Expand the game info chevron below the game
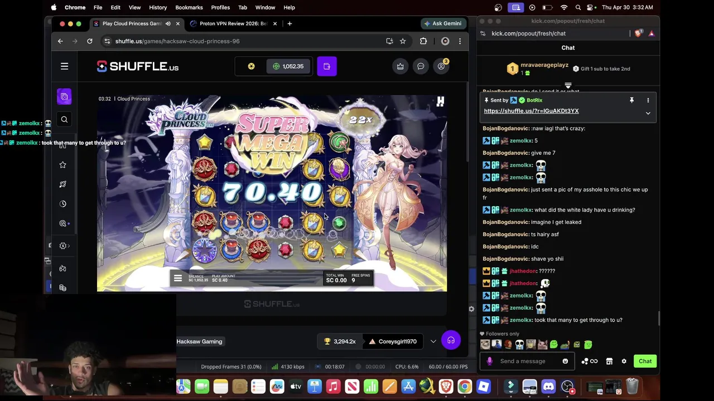Screen dimensions: 714x401 (433, 341)
